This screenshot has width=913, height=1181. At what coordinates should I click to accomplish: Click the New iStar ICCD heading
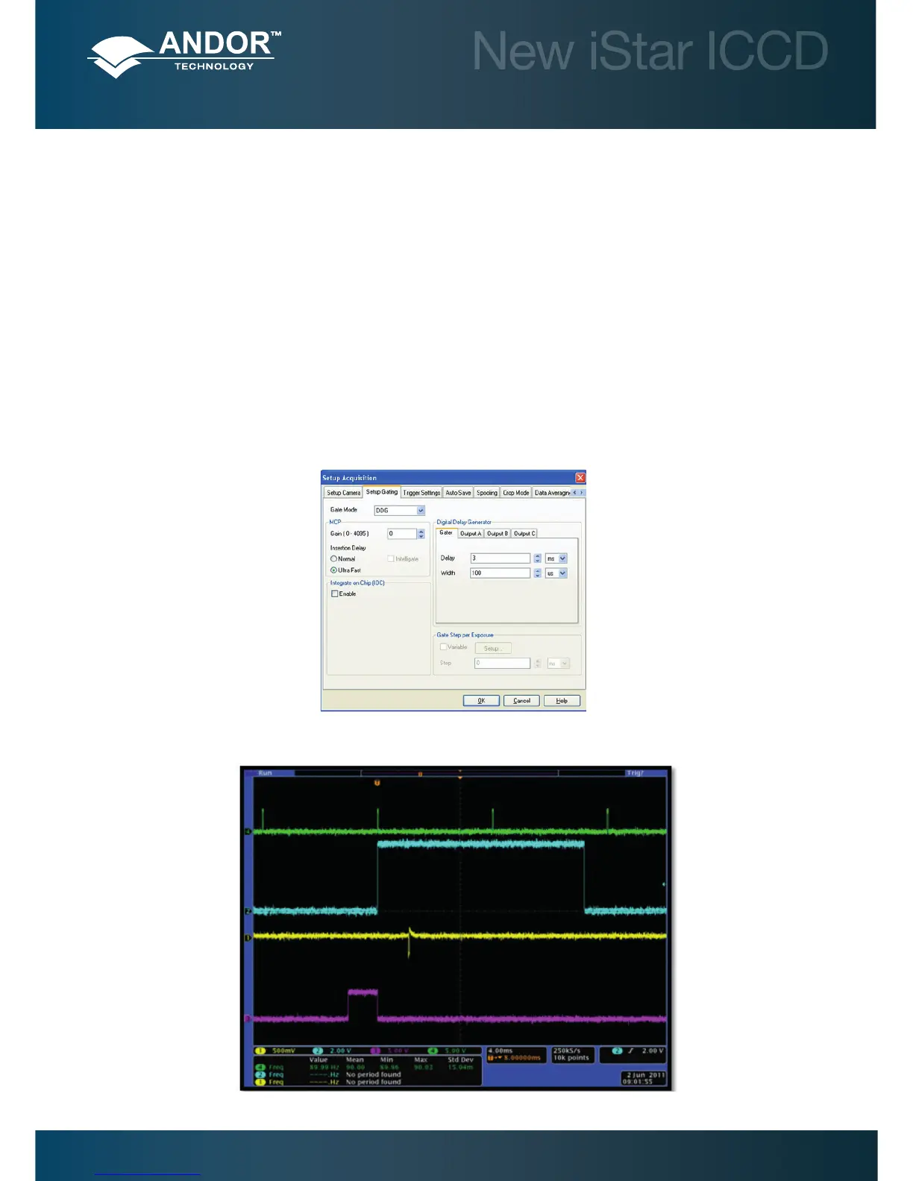650,51
